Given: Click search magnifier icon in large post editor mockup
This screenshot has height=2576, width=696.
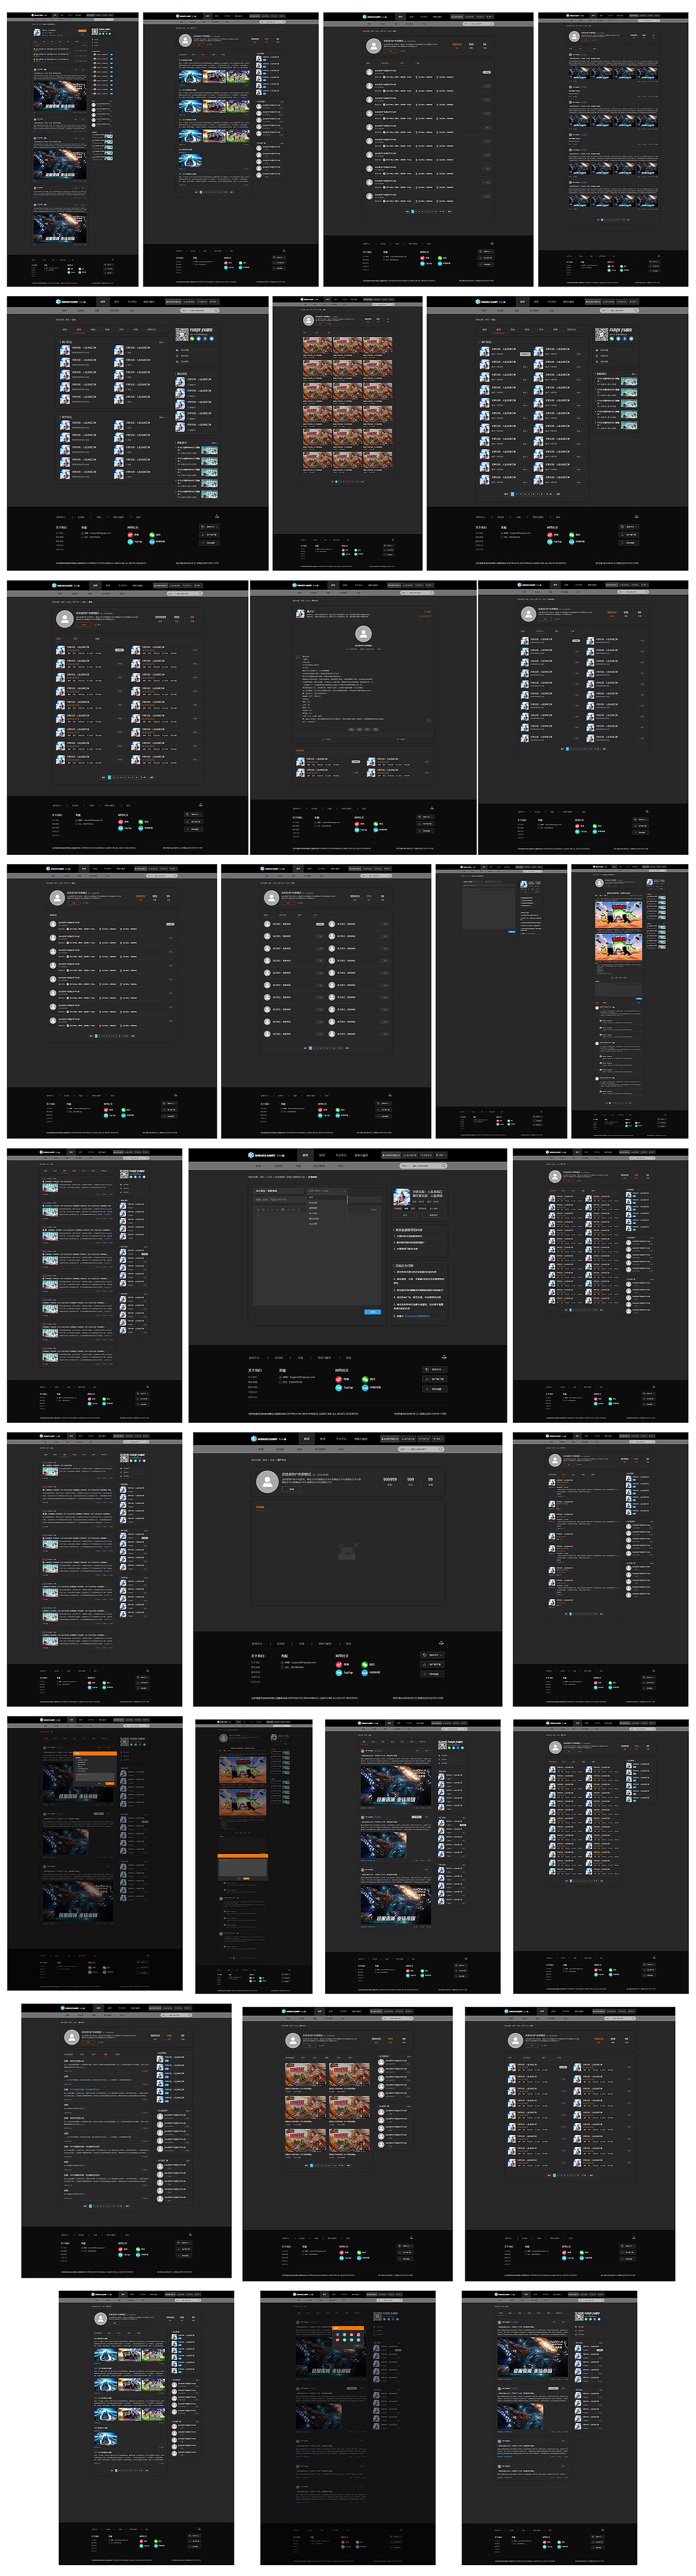Looking at the screenshot, I should pyautogui.click(x=443, y=1166).
